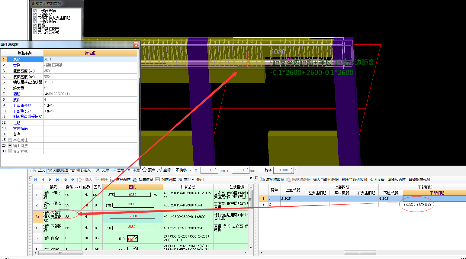The height and width of the screenshot is (259, 466).
Task: Click the 图形 column header
Action: [133, 187]
